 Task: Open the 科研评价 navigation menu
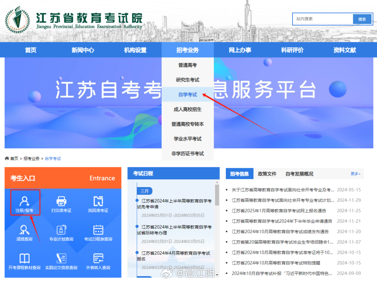[x=293, y=50]
